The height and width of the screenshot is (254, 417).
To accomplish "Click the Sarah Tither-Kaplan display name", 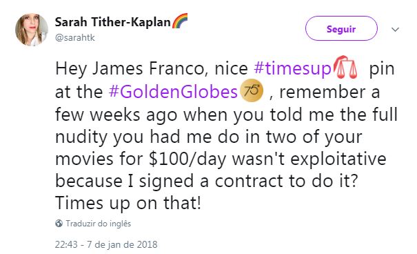I will (x=113, y=22).
